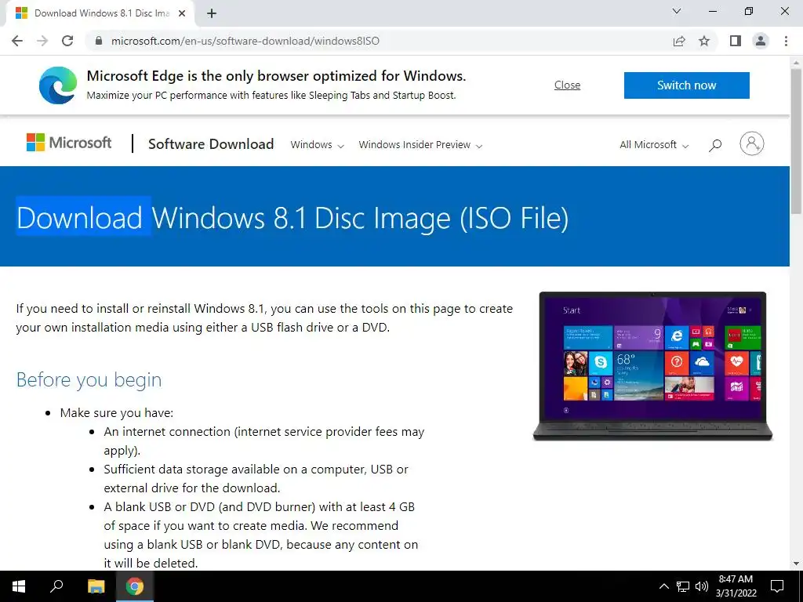The image size is (803, 602).
Task: Click the Switch now button
Action: point(686,85)
